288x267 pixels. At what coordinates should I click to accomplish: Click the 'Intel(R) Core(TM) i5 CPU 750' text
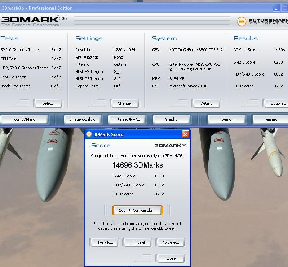click(x=195, y=64)
